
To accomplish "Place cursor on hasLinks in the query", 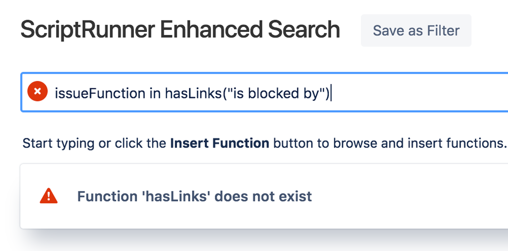I will (193, 93).
